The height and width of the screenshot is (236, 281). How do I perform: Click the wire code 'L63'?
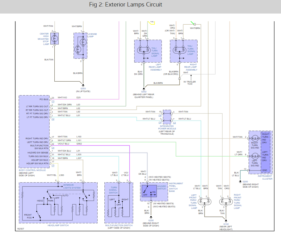click(x=78, y=104)
